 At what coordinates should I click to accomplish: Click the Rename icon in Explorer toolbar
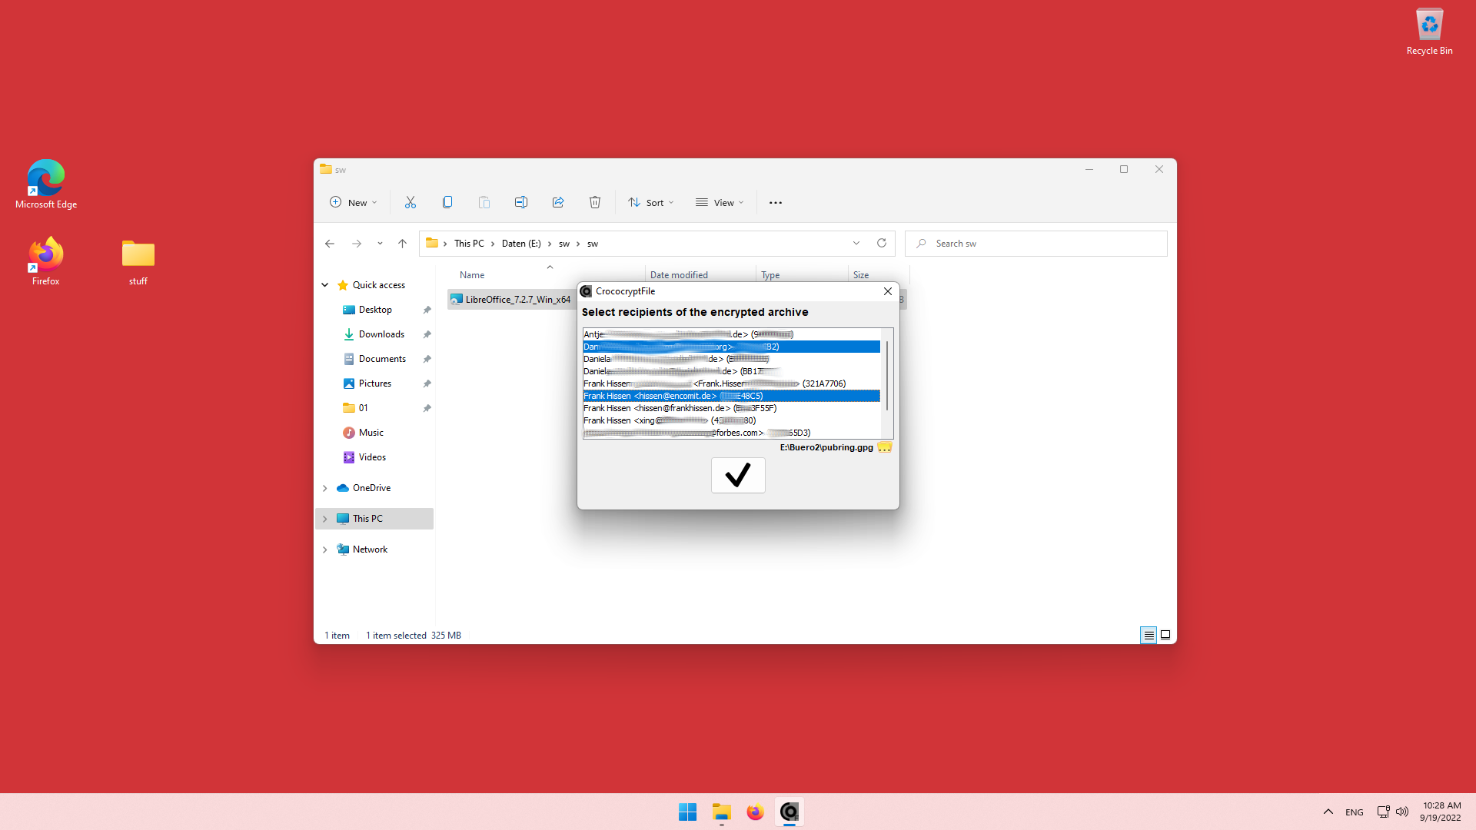521,202
